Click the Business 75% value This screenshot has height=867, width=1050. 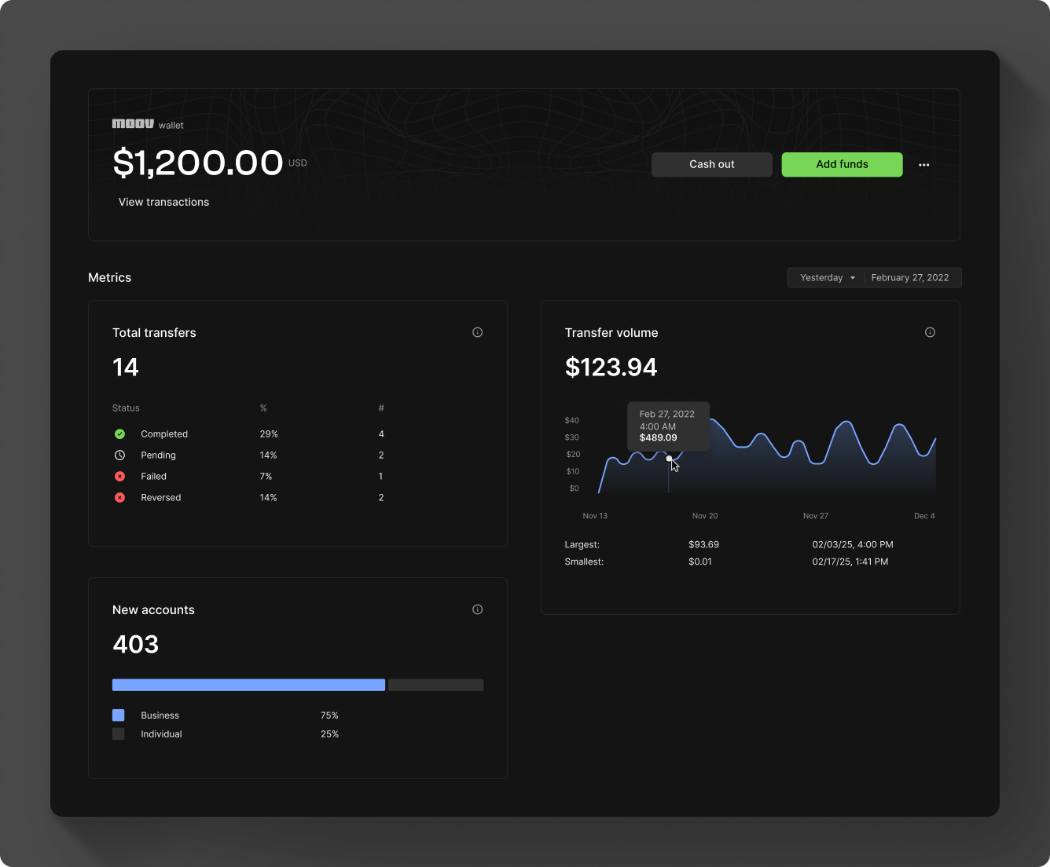[329, 715]
